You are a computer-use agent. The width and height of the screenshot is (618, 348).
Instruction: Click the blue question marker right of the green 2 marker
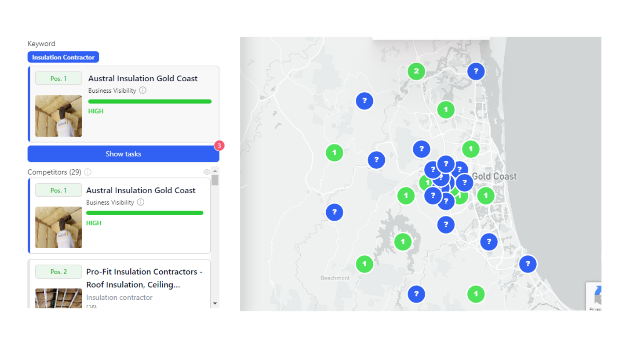click(476, 71)
